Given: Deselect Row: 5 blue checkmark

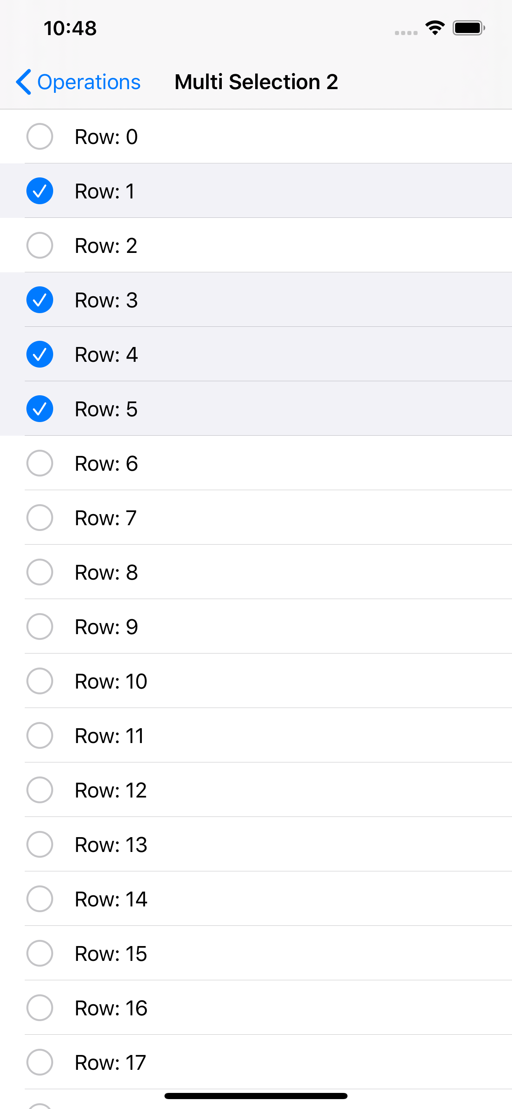Looking at the screenshot, I should tap(40, 408).
